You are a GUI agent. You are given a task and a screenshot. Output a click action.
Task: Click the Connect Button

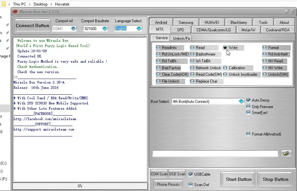(x=32, y=25)
